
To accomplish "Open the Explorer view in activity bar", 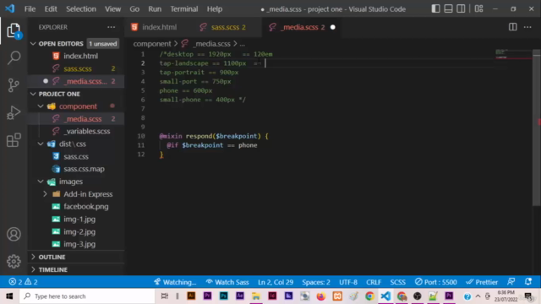I will (x=14, y=30).
